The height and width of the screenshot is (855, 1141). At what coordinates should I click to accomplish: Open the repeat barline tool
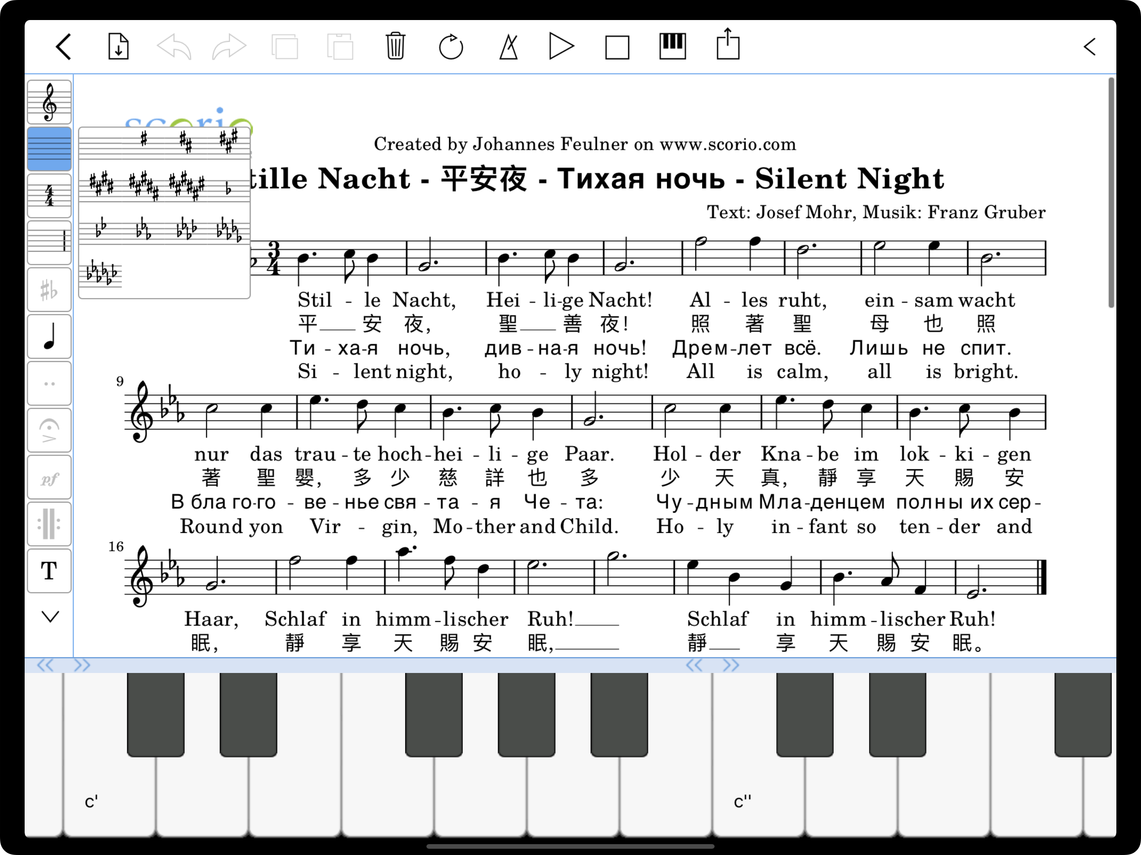[x=49, y=524]
